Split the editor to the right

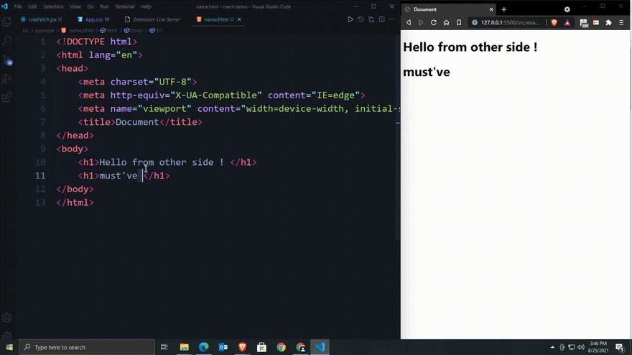pyautogui.click(x=381, y=19)
